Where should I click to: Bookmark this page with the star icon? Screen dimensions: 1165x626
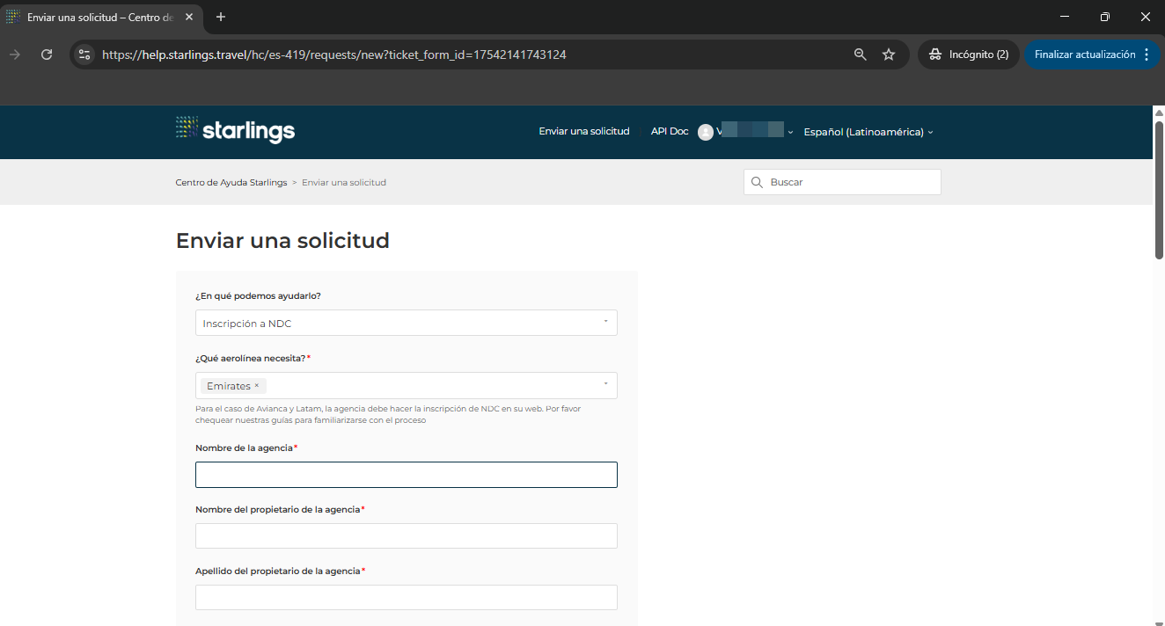click(889, 55)
